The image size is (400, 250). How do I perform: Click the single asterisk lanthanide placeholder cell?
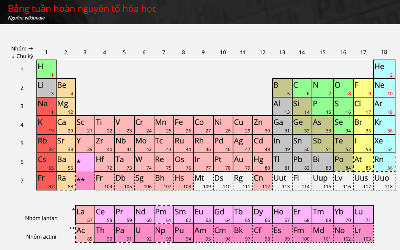[85, 162]
